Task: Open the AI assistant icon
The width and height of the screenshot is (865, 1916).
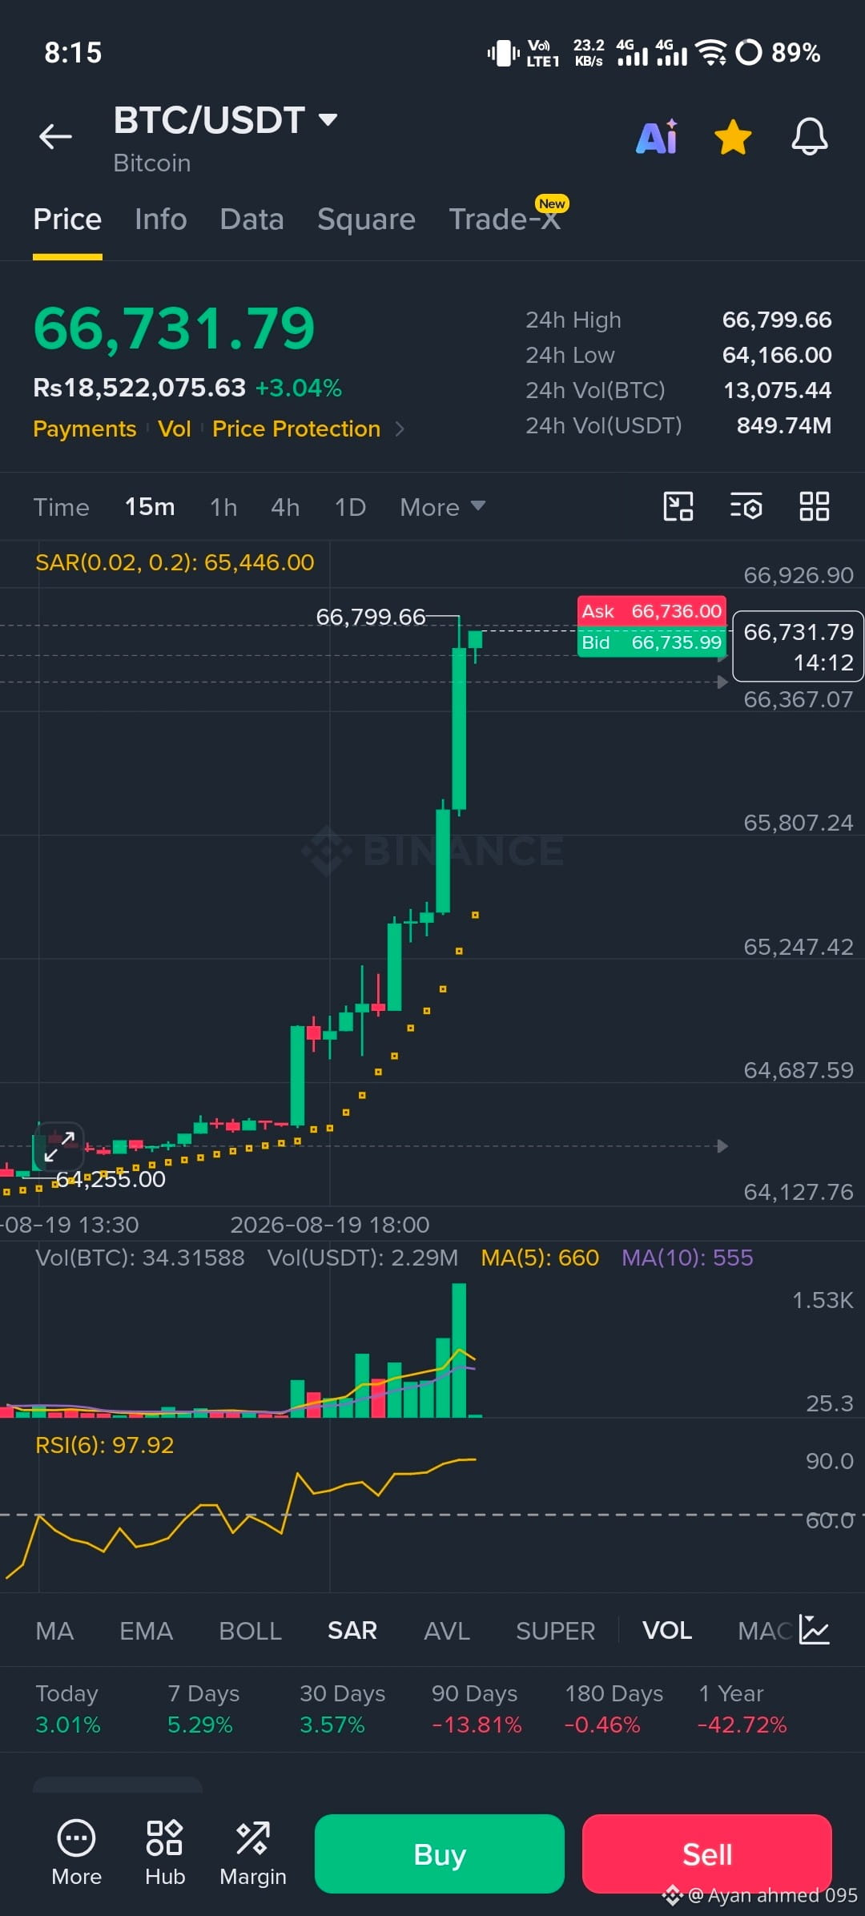Action: coord(657,137)
